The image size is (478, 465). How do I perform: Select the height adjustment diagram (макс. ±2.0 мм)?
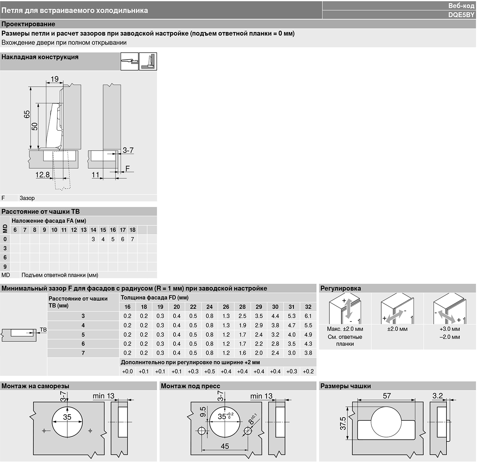click(x=345, y=309)
